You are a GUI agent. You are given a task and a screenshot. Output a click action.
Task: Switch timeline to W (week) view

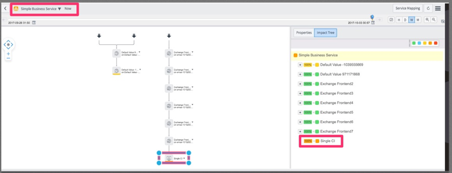(x=411, y=20)
